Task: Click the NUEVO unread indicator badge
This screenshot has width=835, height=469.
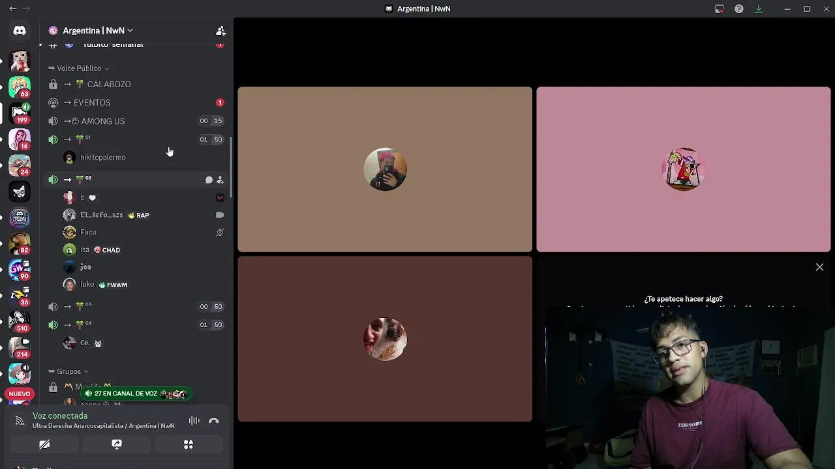Action: coord(20,393)
